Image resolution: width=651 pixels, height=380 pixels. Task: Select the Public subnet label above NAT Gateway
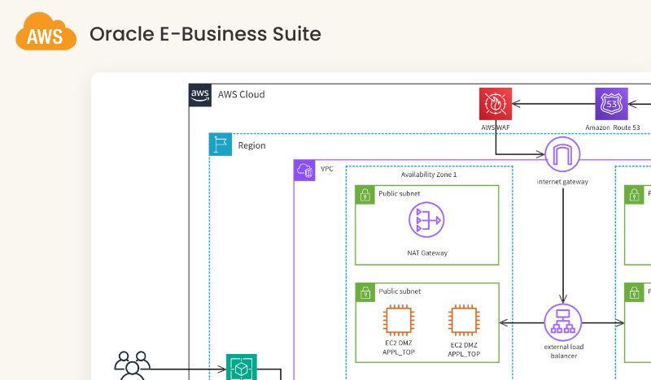tap(400, 193)
